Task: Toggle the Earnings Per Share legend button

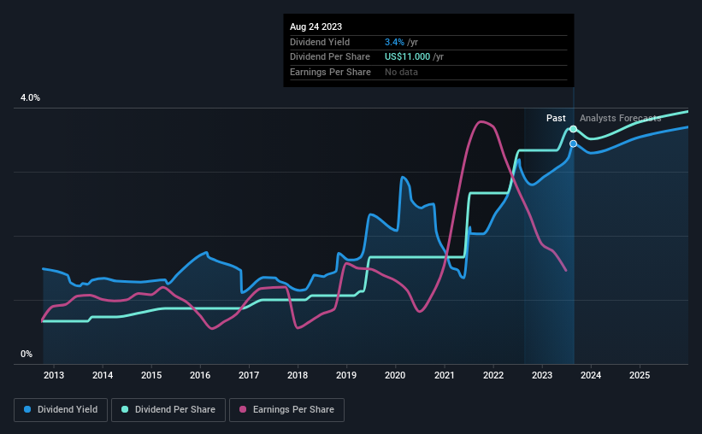Action: pos(286,410)
